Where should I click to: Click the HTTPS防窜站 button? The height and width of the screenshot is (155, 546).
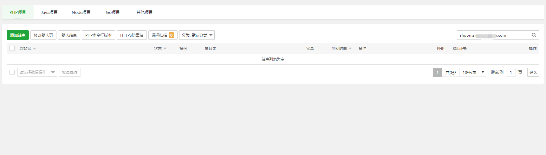coord(132,35)
